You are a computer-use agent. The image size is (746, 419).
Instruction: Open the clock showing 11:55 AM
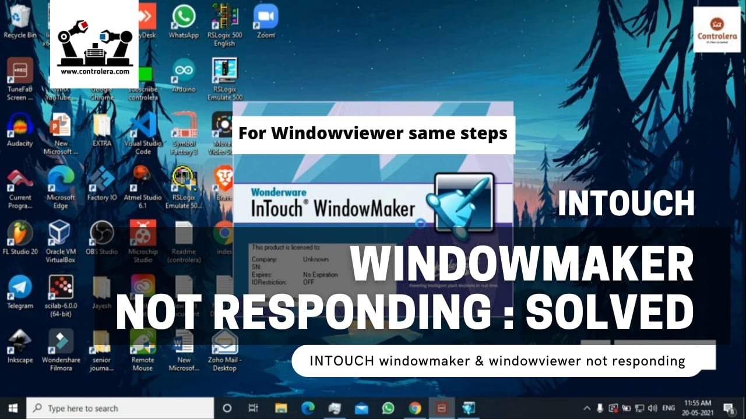click(698, 408)
